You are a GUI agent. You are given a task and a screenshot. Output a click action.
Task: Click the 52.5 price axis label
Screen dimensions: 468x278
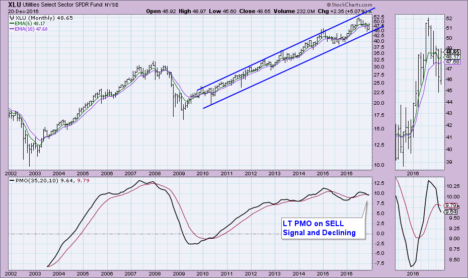[379, 17]
